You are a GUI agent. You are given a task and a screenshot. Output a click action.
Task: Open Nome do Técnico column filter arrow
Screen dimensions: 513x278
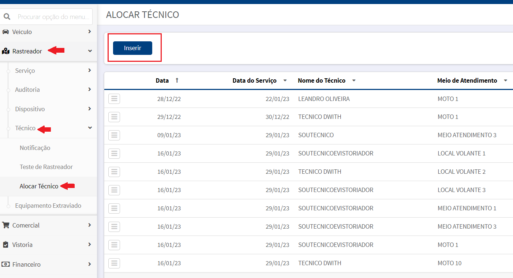[354, 81]
